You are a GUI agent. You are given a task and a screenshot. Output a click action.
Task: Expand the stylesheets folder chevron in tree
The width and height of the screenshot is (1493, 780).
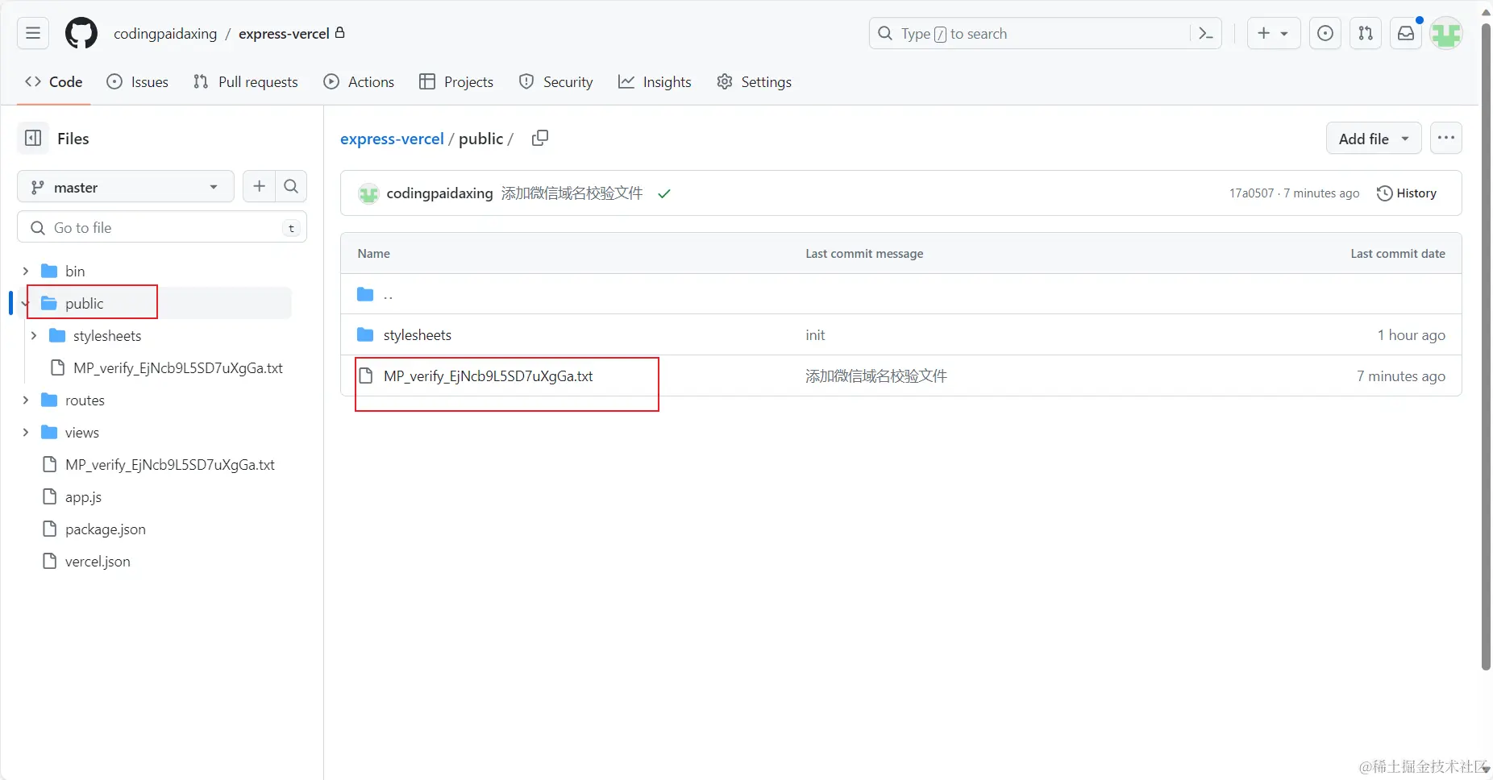point(34,335)
